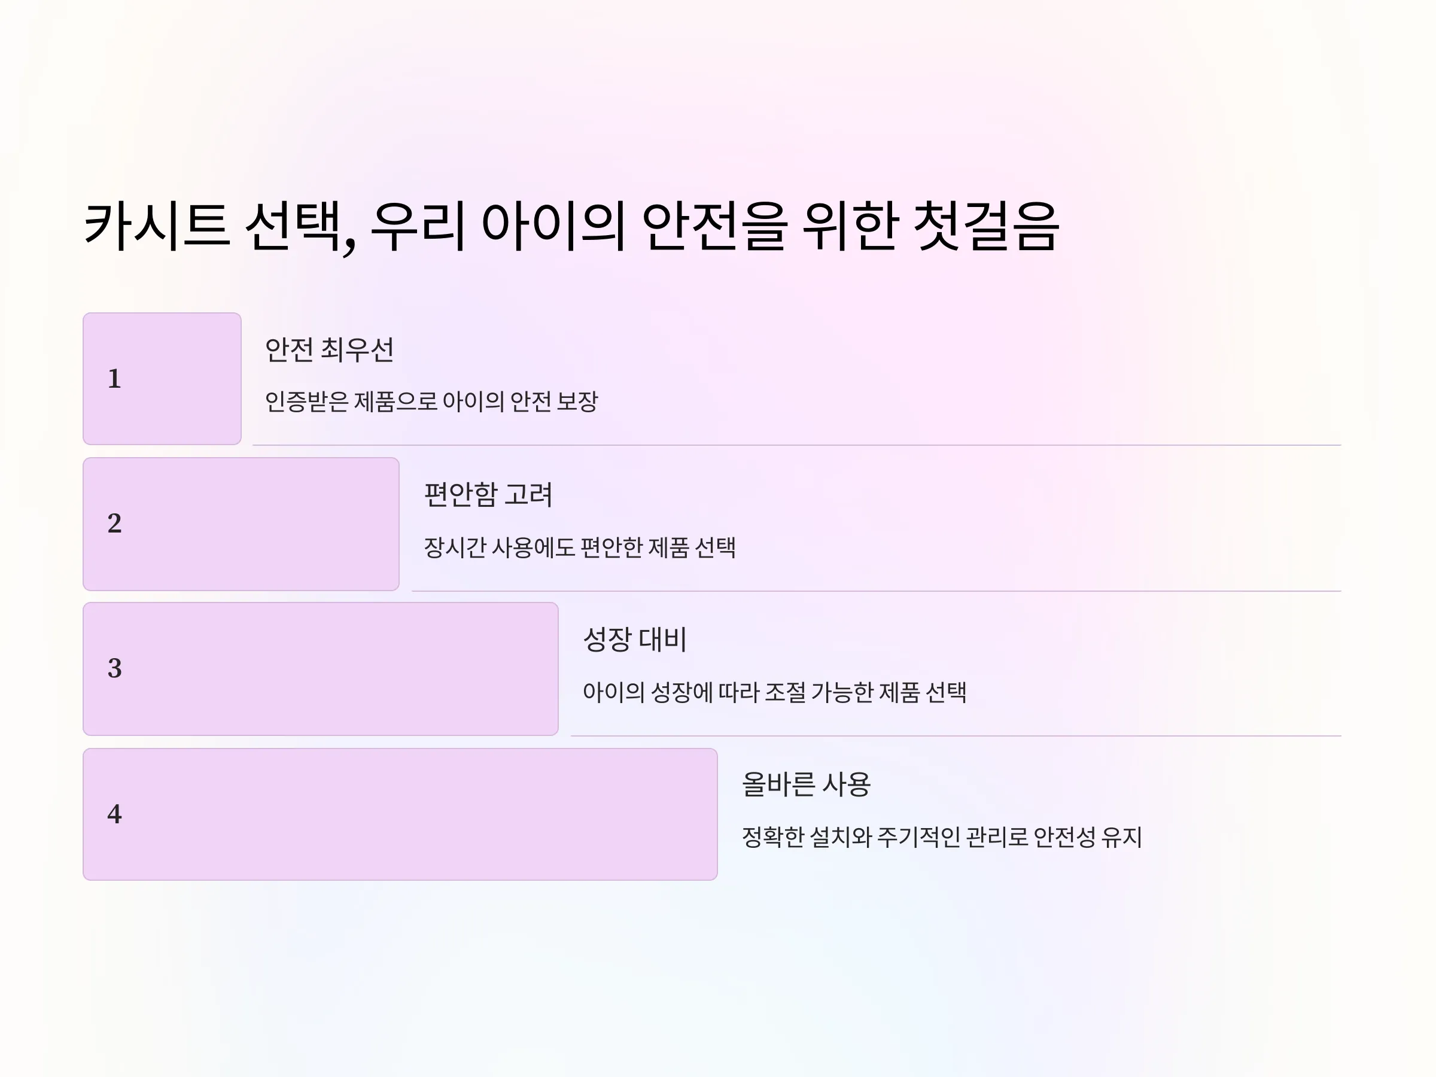Select the text about 아이의 성장에 따라 조절
The width and height of the screenshot is (1436, 1077).
tap(774, 692)
